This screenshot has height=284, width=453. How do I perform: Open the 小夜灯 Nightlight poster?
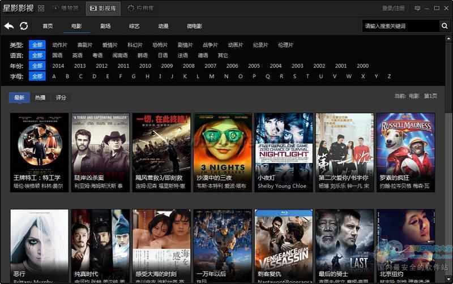point(284,152)
